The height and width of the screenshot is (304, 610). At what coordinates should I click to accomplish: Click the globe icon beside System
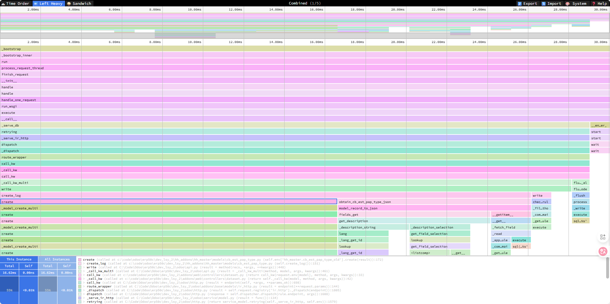[x=568, y=4]
